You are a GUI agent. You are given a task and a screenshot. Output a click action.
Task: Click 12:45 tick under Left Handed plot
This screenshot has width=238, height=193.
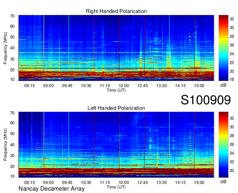(142, 183)
